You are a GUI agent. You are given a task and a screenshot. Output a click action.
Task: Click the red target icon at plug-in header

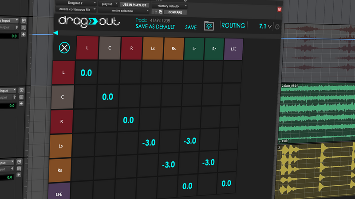[280, 9]
